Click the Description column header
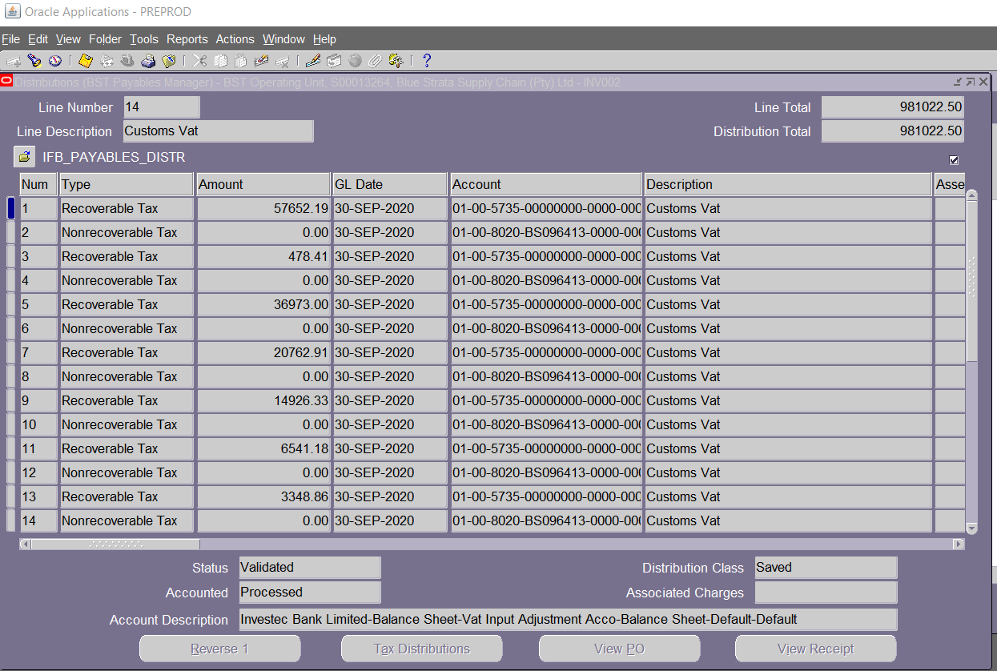997x671 pixels. tap(788, 184)
